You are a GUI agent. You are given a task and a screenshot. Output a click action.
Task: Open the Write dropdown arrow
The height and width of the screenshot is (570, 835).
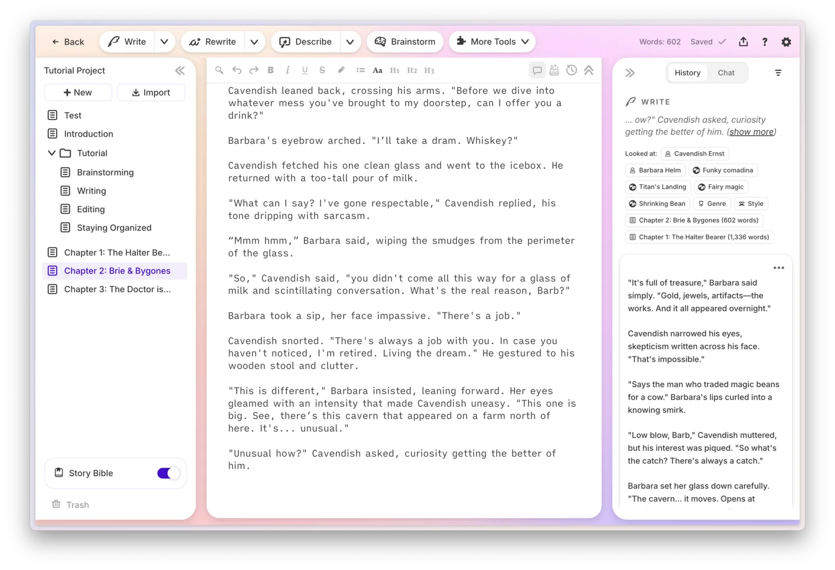[x=164, y=42]
